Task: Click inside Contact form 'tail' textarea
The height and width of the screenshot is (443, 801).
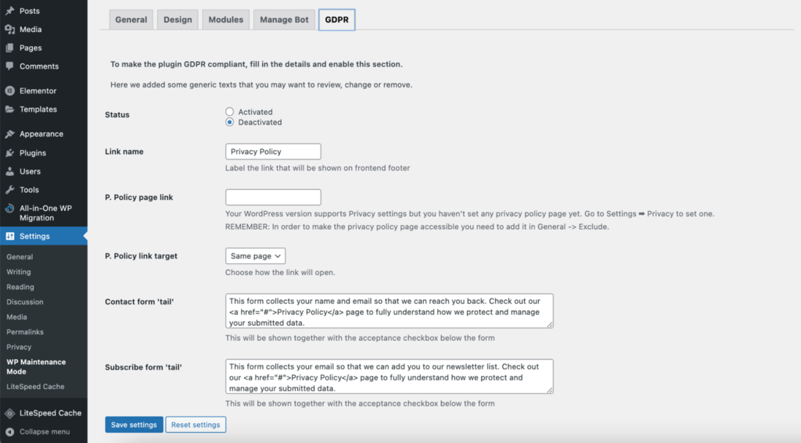Action: (x=389, y=311)
